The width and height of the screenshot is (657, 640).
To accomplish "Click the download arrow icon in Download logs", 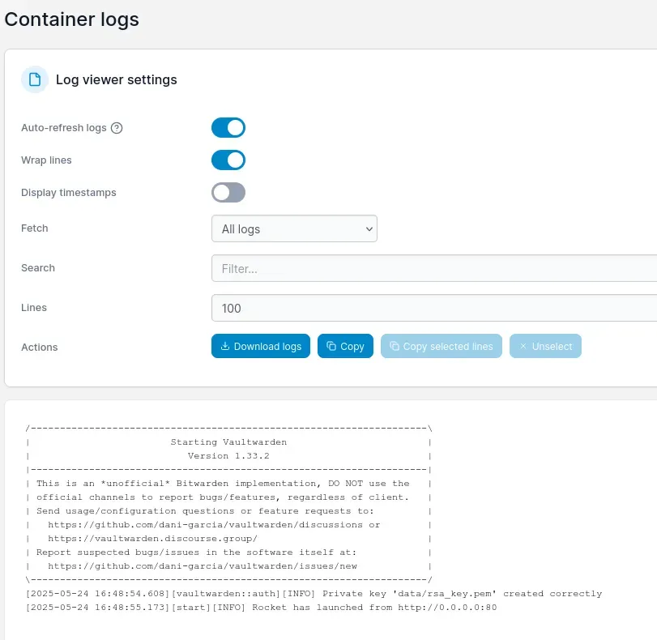I will [225, 346].
